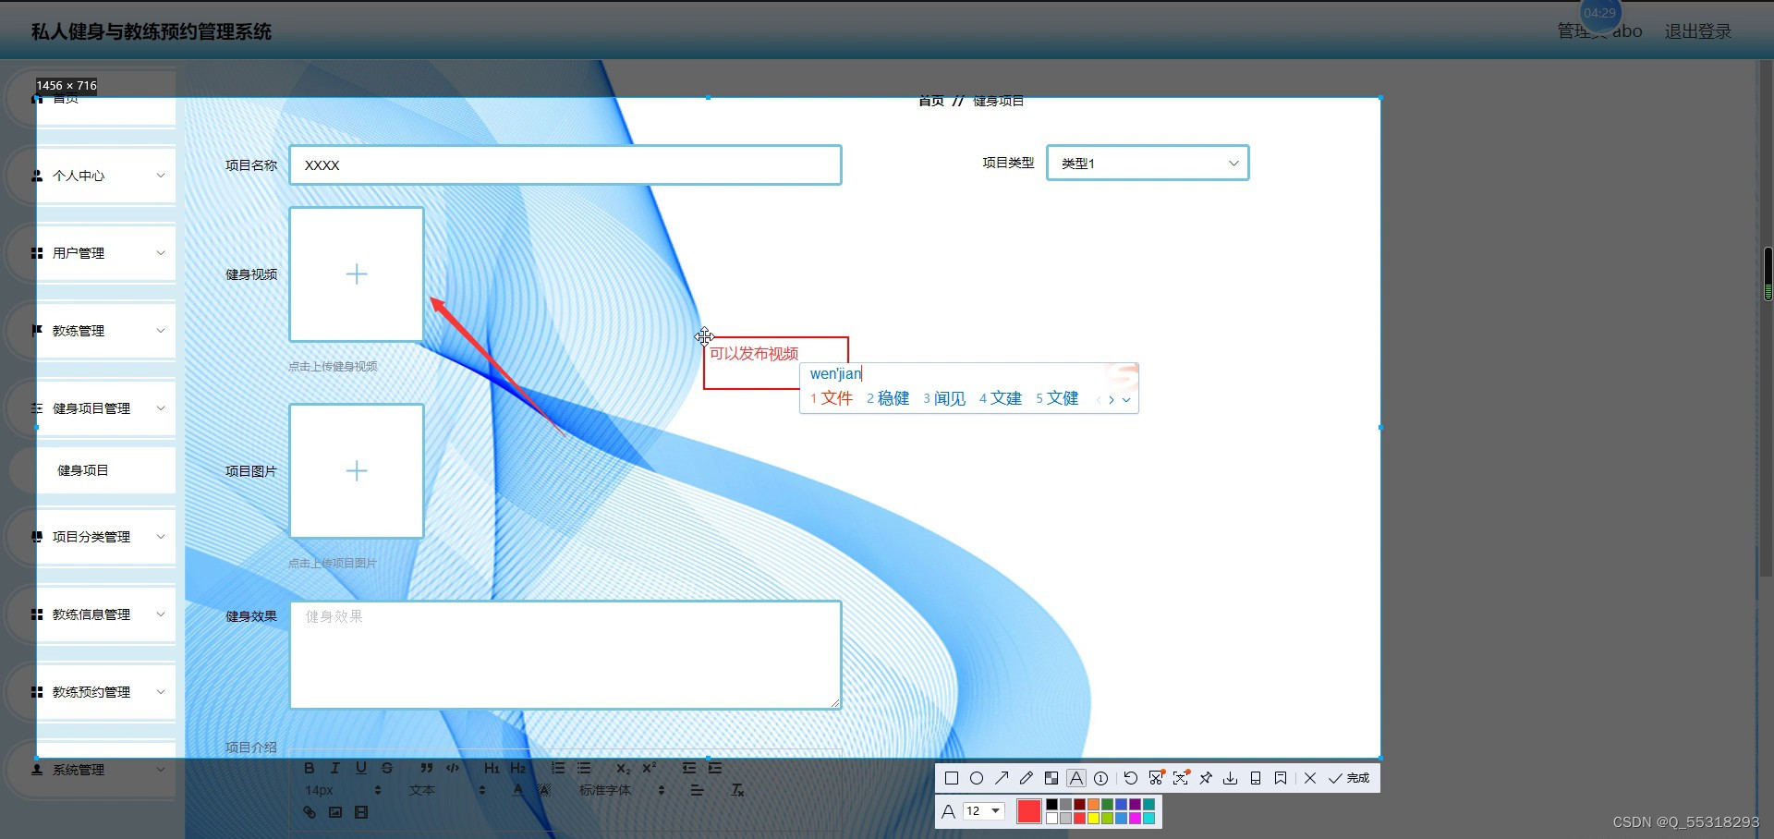1774x839 pixels.
Task: Open the text alignment picker
Action: (697, 790)
